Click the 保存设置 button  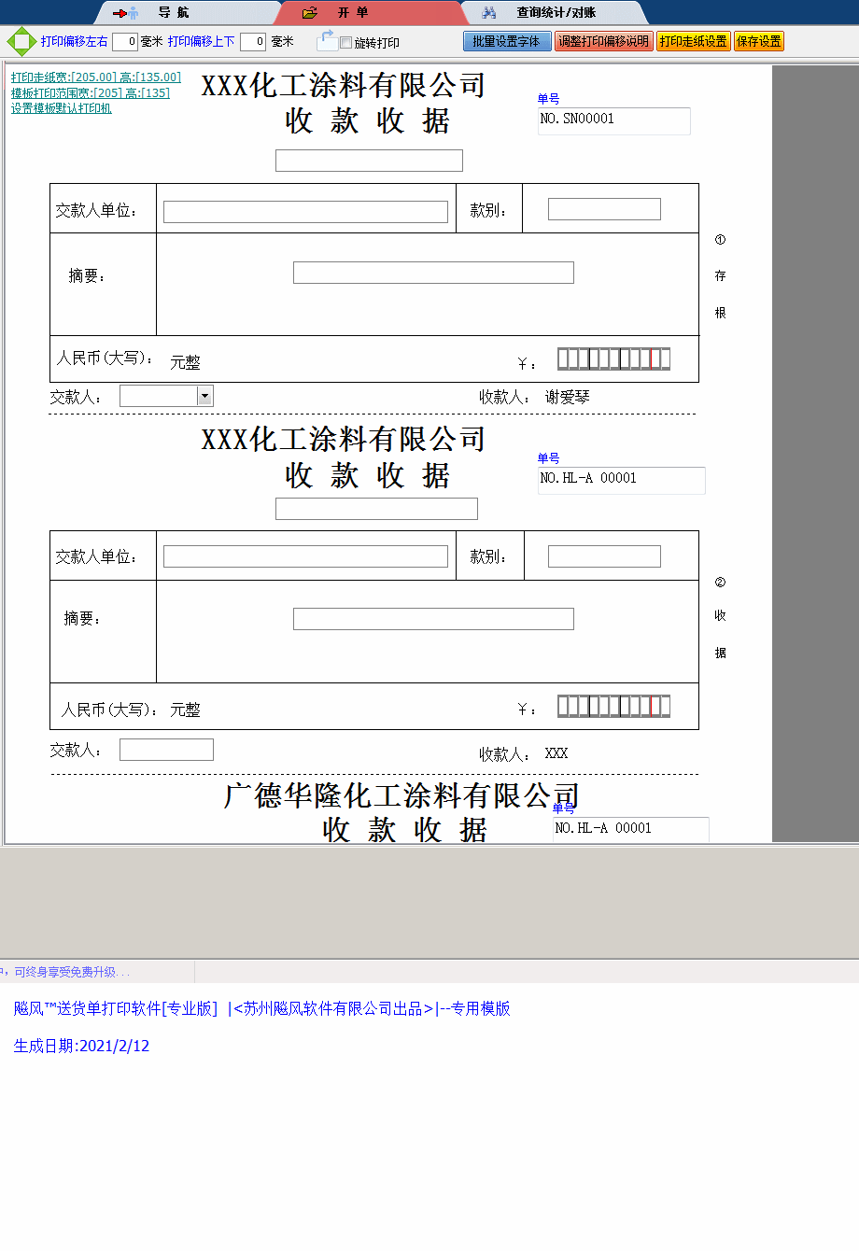click(759, 41)
